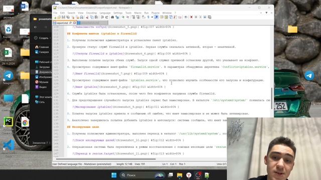321x180 pixels.
Task: Click the Paste toolbar icon
Action: (x=96, y=17)
